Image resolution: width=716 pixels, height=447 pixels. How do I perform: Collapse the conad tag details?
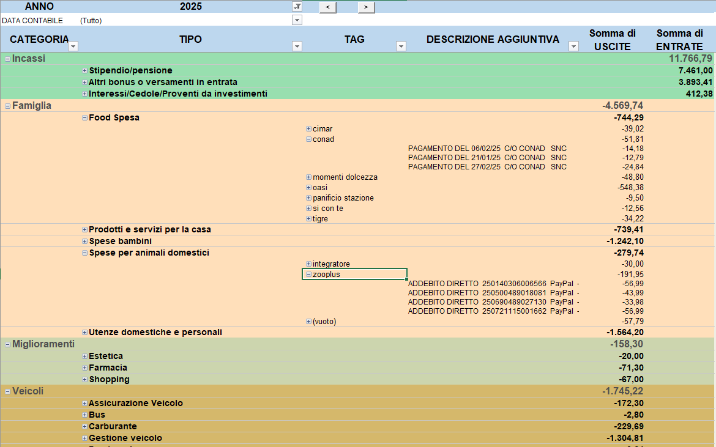[308, 139]
